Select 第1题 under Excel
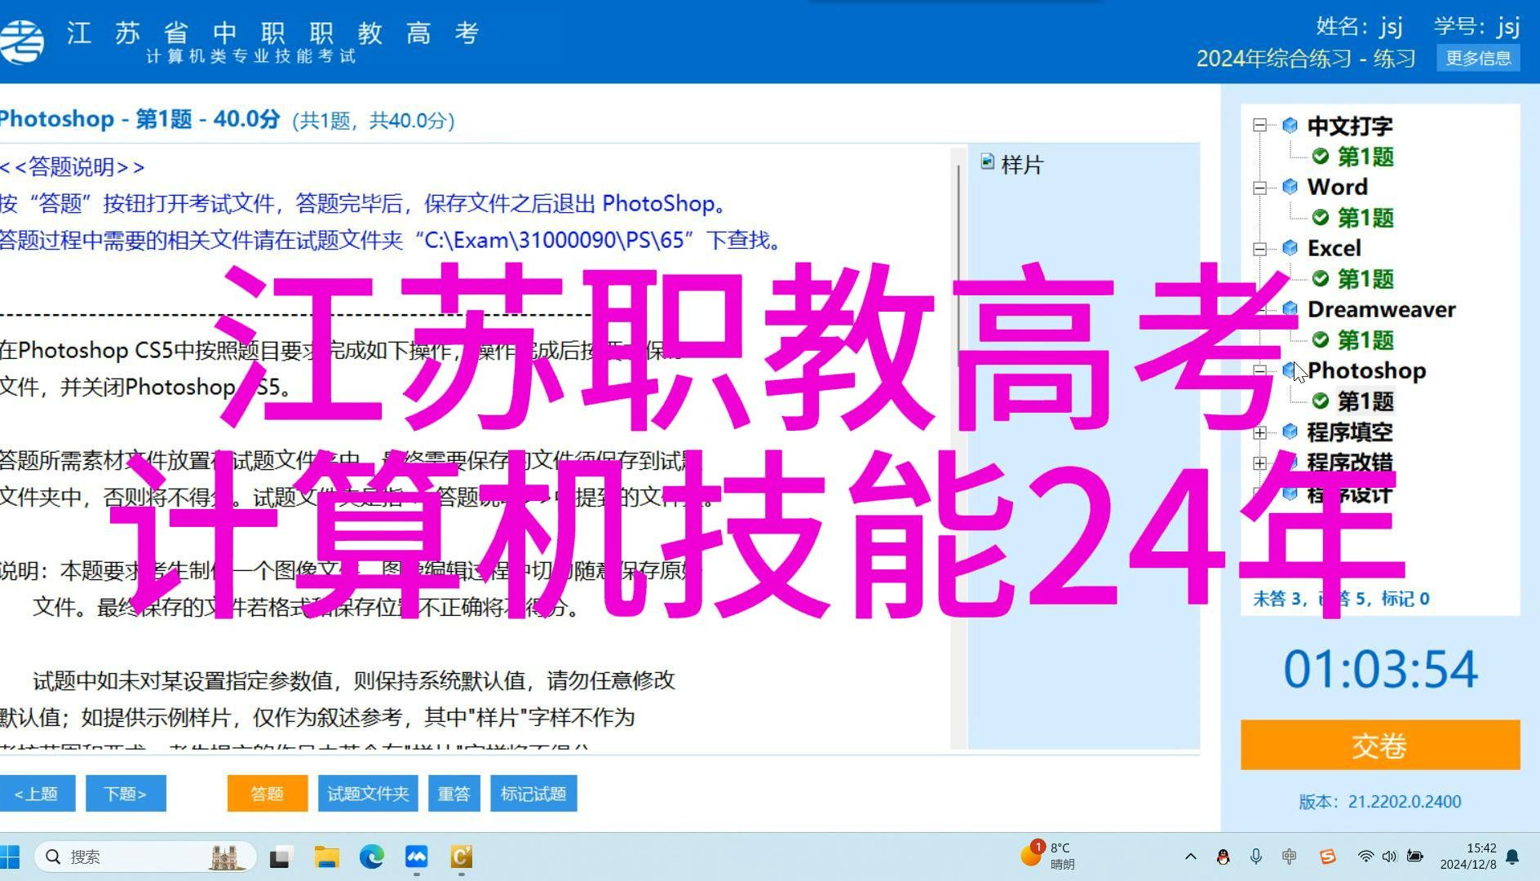The height and width of the screenshot is (881, 1540). pos(1365,278)
